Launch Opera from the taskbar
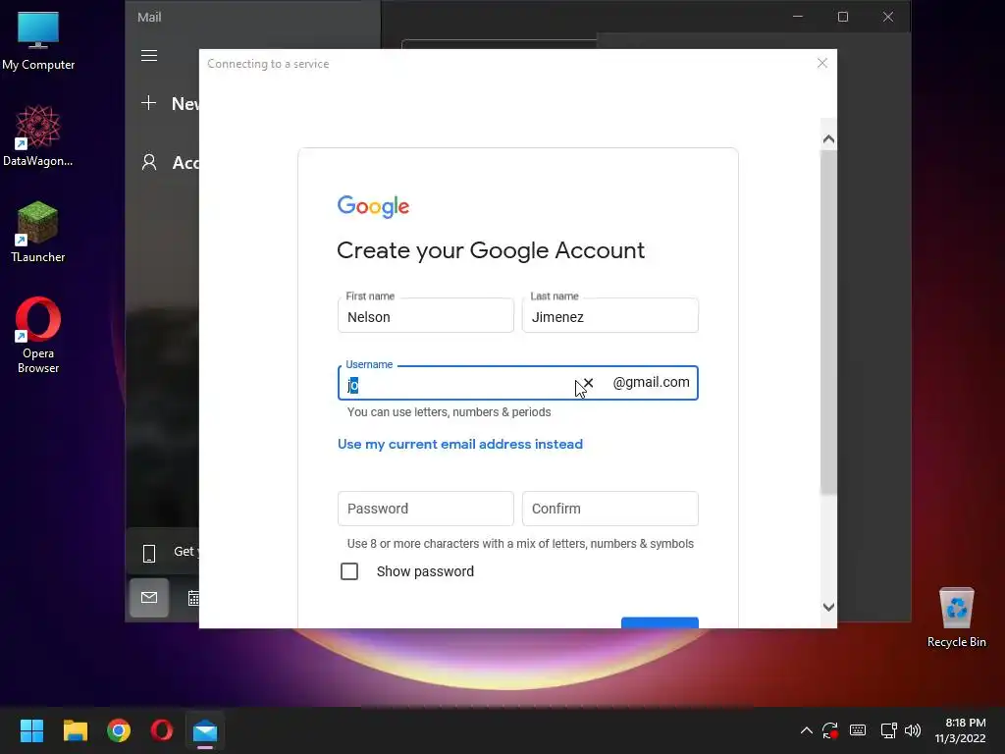Screen dimensions: 1005x754 click(162, 730)
